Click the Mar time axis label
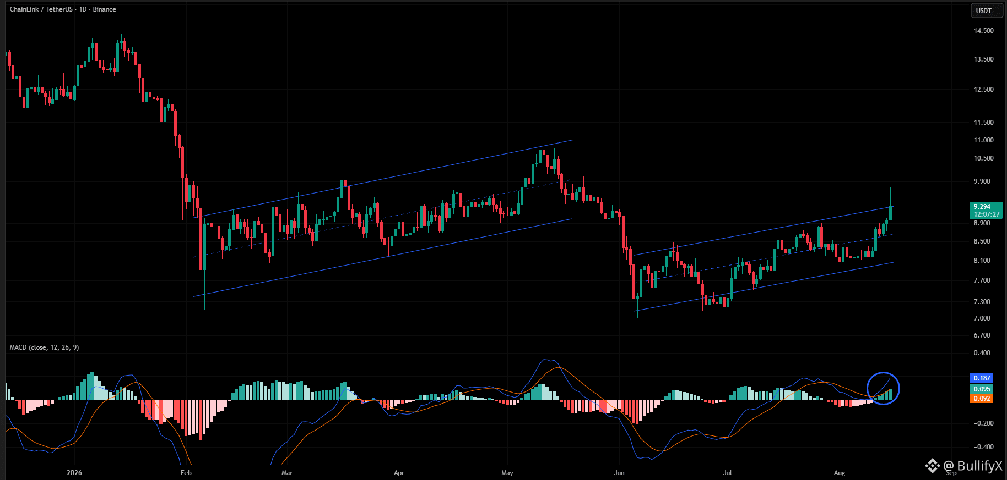Screen dimensions: 1007x480 [x=287, y=473]
